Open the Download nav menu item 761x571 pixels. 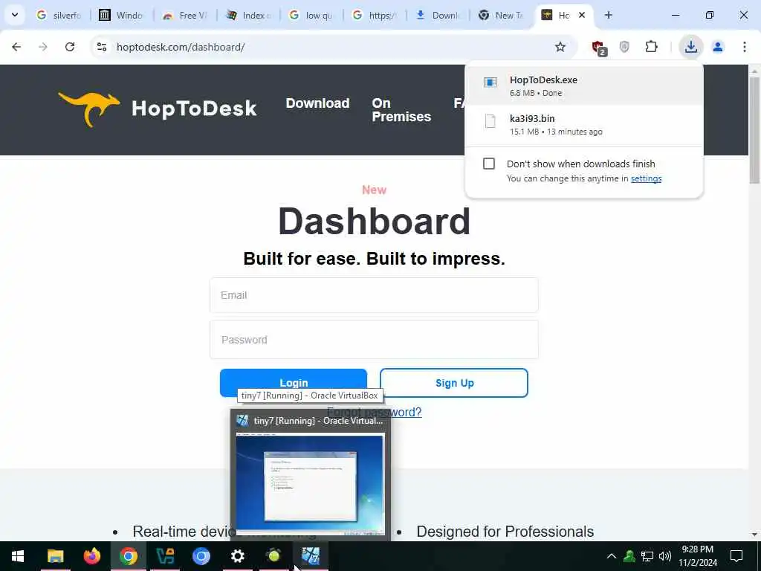point(317,103)
